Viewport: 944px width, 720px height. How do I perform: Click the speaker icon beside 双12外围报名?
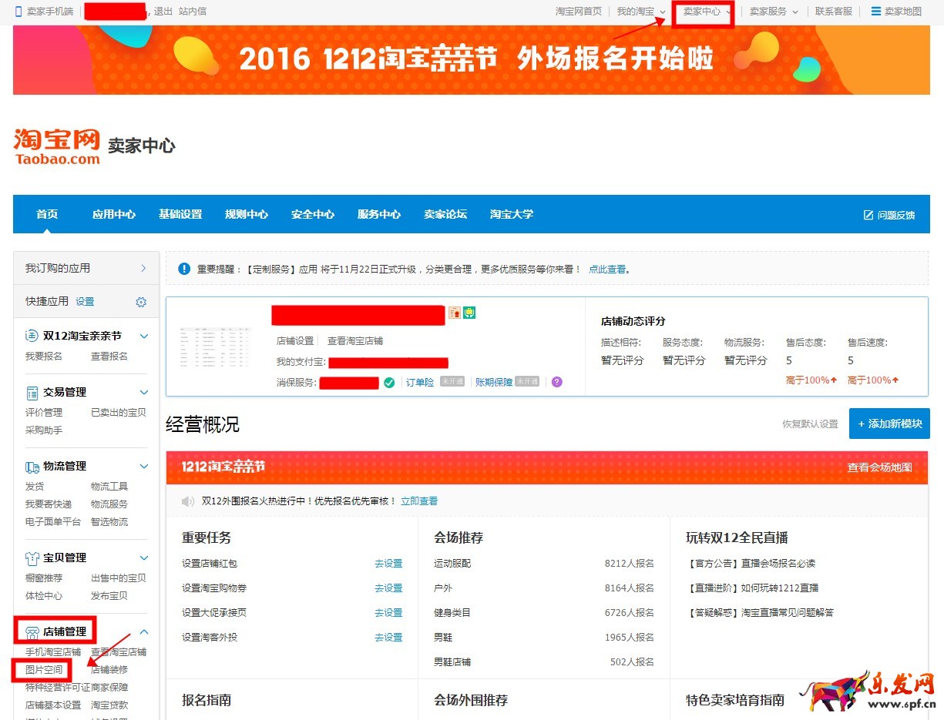pyautogui.click(x=188, y=501)
